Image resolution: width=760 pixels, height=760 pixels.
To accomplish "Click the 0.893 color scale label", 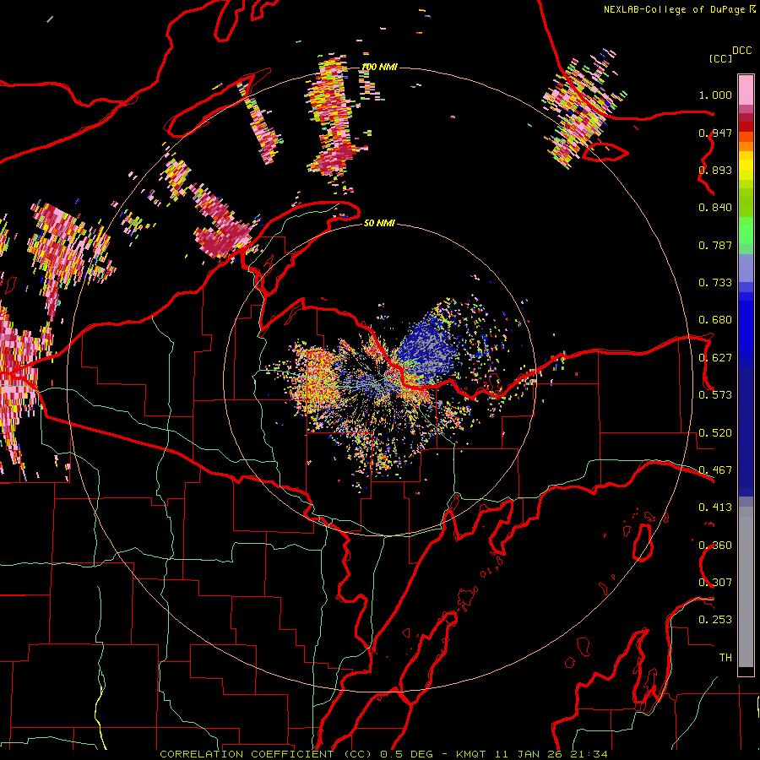I will (715, 170).
